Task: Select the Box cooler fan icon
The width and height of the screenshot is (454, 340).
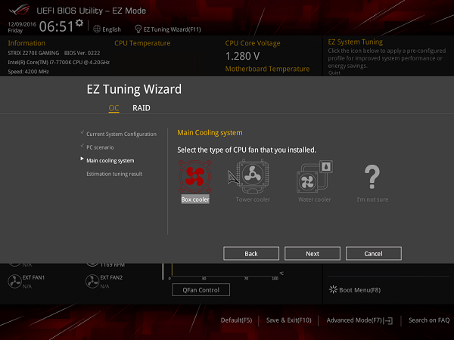Action: (x=195, y=176)
